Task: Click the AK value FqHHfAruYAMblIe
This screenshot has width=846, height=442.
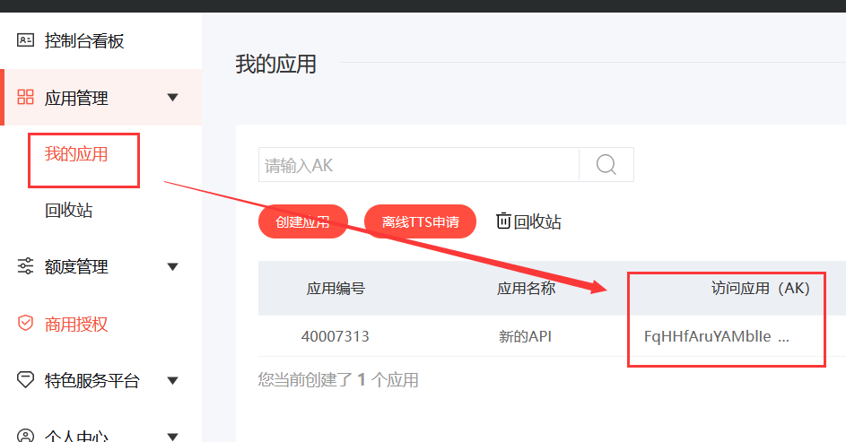Action: click(x=707, y=336)
